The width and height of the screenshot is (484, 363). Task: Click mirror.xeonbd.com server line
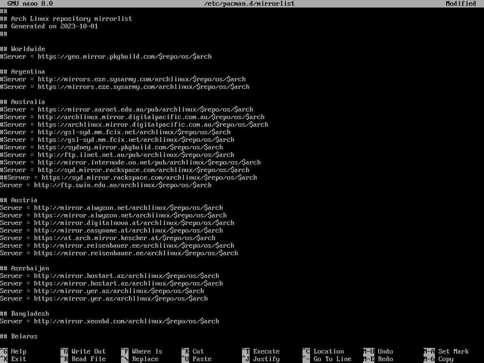point(110,321)
